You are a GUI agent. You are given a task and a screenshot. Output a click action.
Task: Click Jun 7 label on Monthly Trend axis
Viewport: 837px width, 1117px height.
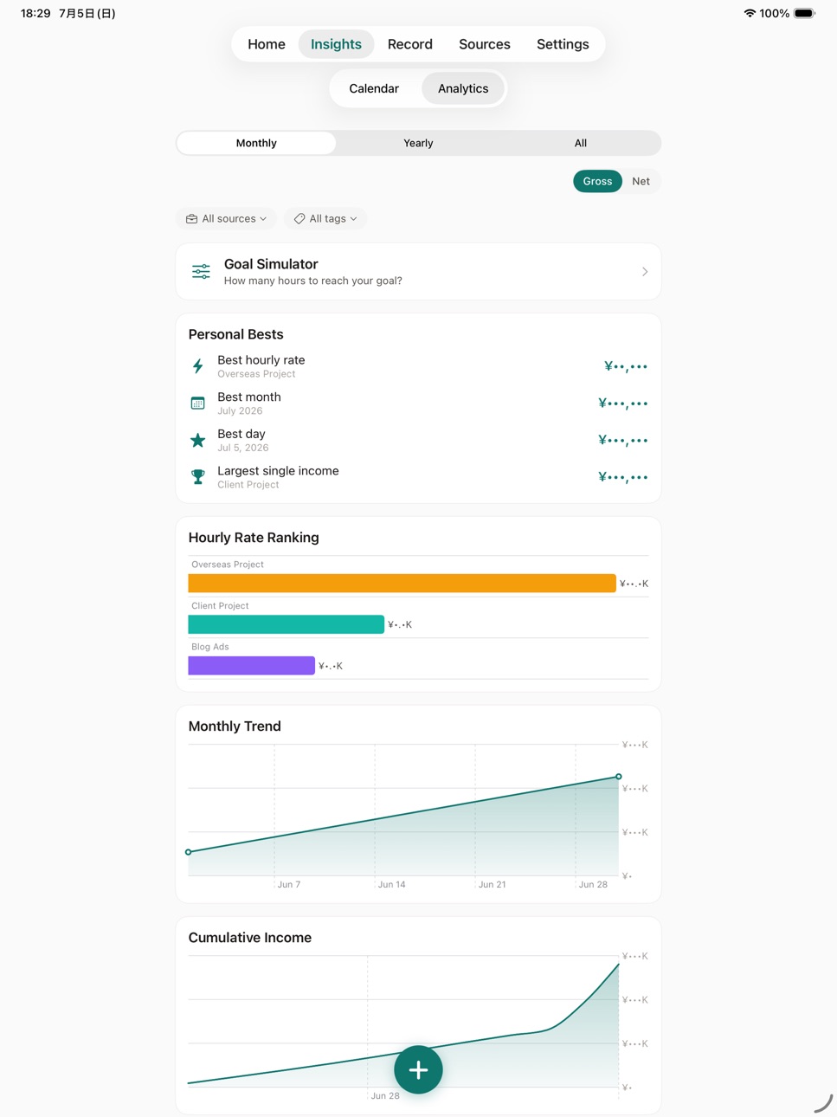pyautogui.click(x=289, y=885)
